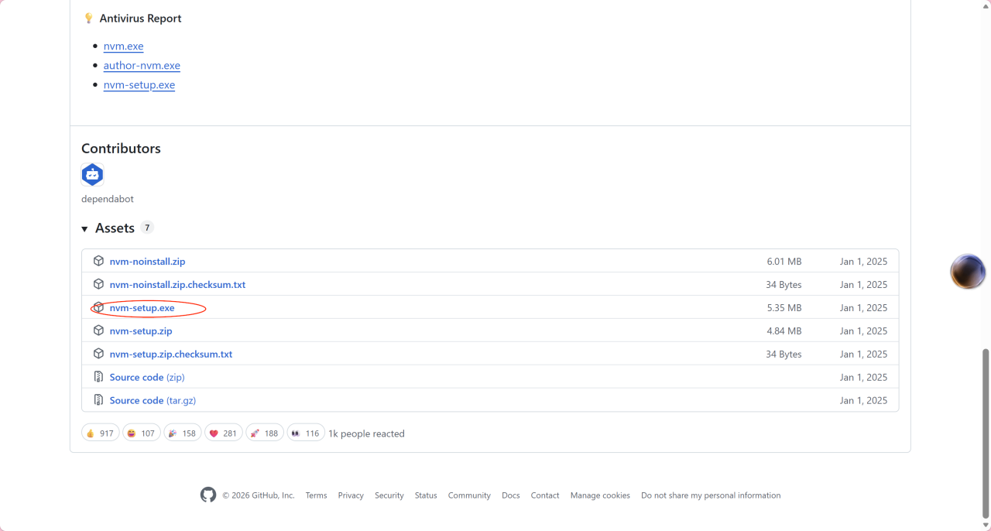The height and width of the screenshot is (531, 991).
Task: Click the 1k people reacted text
Action: tap(366, 433)
